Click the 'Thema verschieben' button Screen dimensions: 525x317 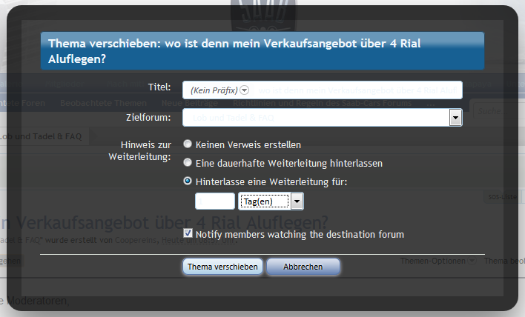coord(222,267)
